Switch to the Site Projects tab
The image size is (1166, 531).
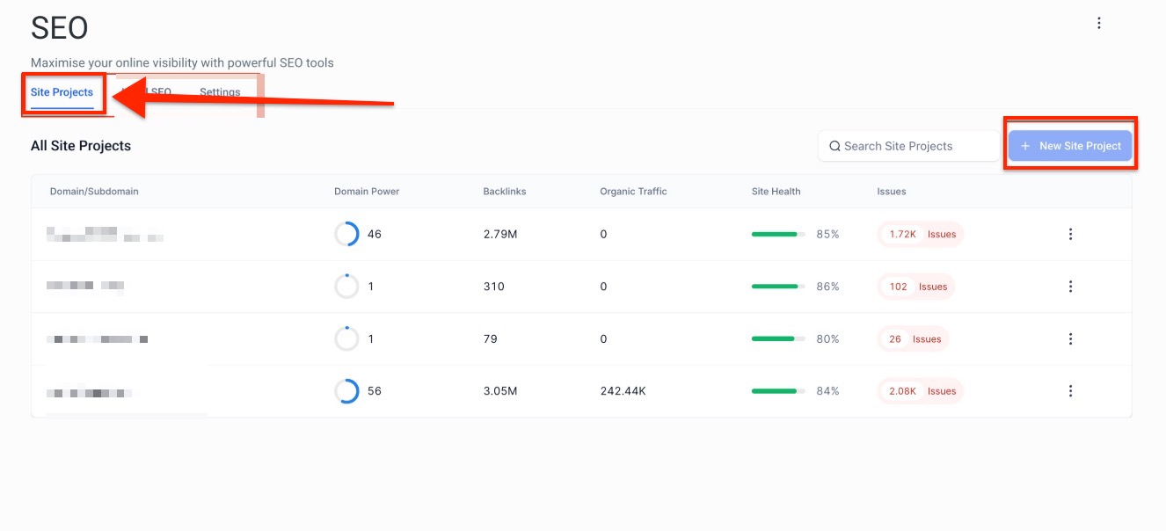click(x=62, y=92)
